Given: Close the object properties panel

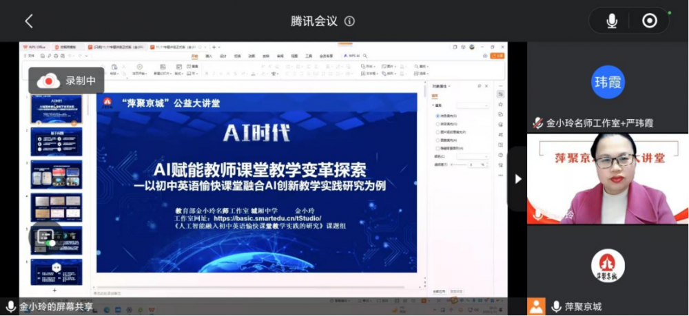Looking at the screenshot, I should 486,86.
